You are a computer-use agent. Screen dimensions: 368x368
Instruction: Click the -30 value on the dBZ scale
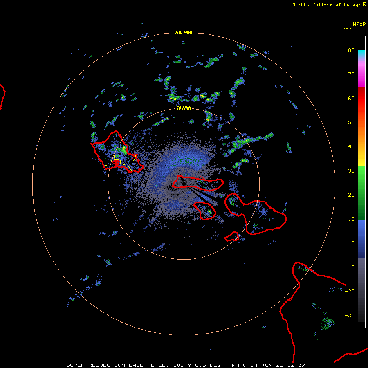tap(350, 315)
